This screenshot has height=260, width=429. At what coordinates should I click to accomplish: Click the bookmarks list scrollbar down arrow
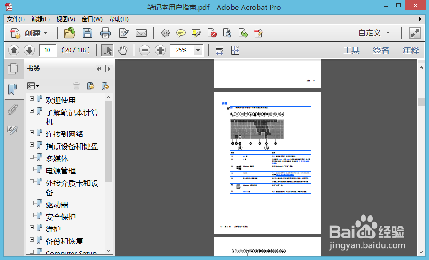point(109,251)
